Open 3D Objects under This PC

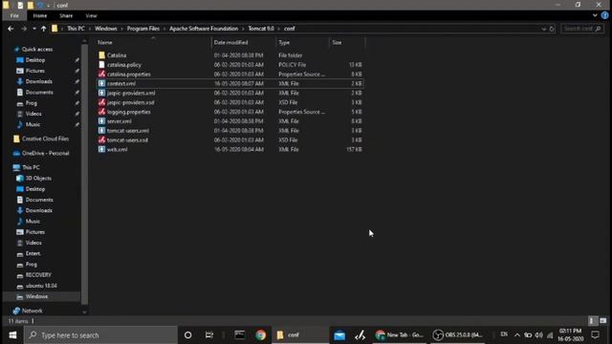coord(38,179)
